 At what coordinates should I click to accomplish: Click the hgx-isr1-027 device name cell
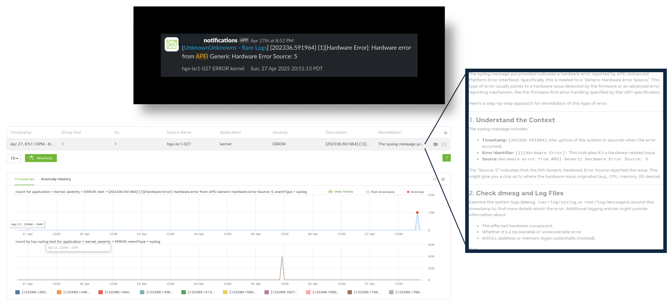(179, 144)
